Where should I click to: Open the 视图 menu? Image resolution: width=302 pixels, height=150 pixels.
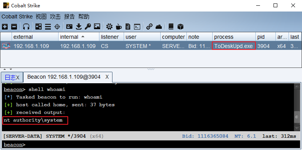pyautogui.click(x=41, y=17)
